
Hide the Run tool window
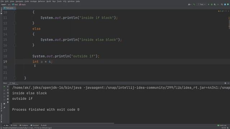pos(229,83)
